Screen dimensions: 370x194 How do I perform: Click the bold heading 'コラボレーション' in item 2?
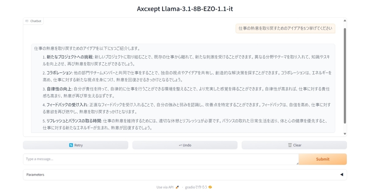tap(59, 73)
